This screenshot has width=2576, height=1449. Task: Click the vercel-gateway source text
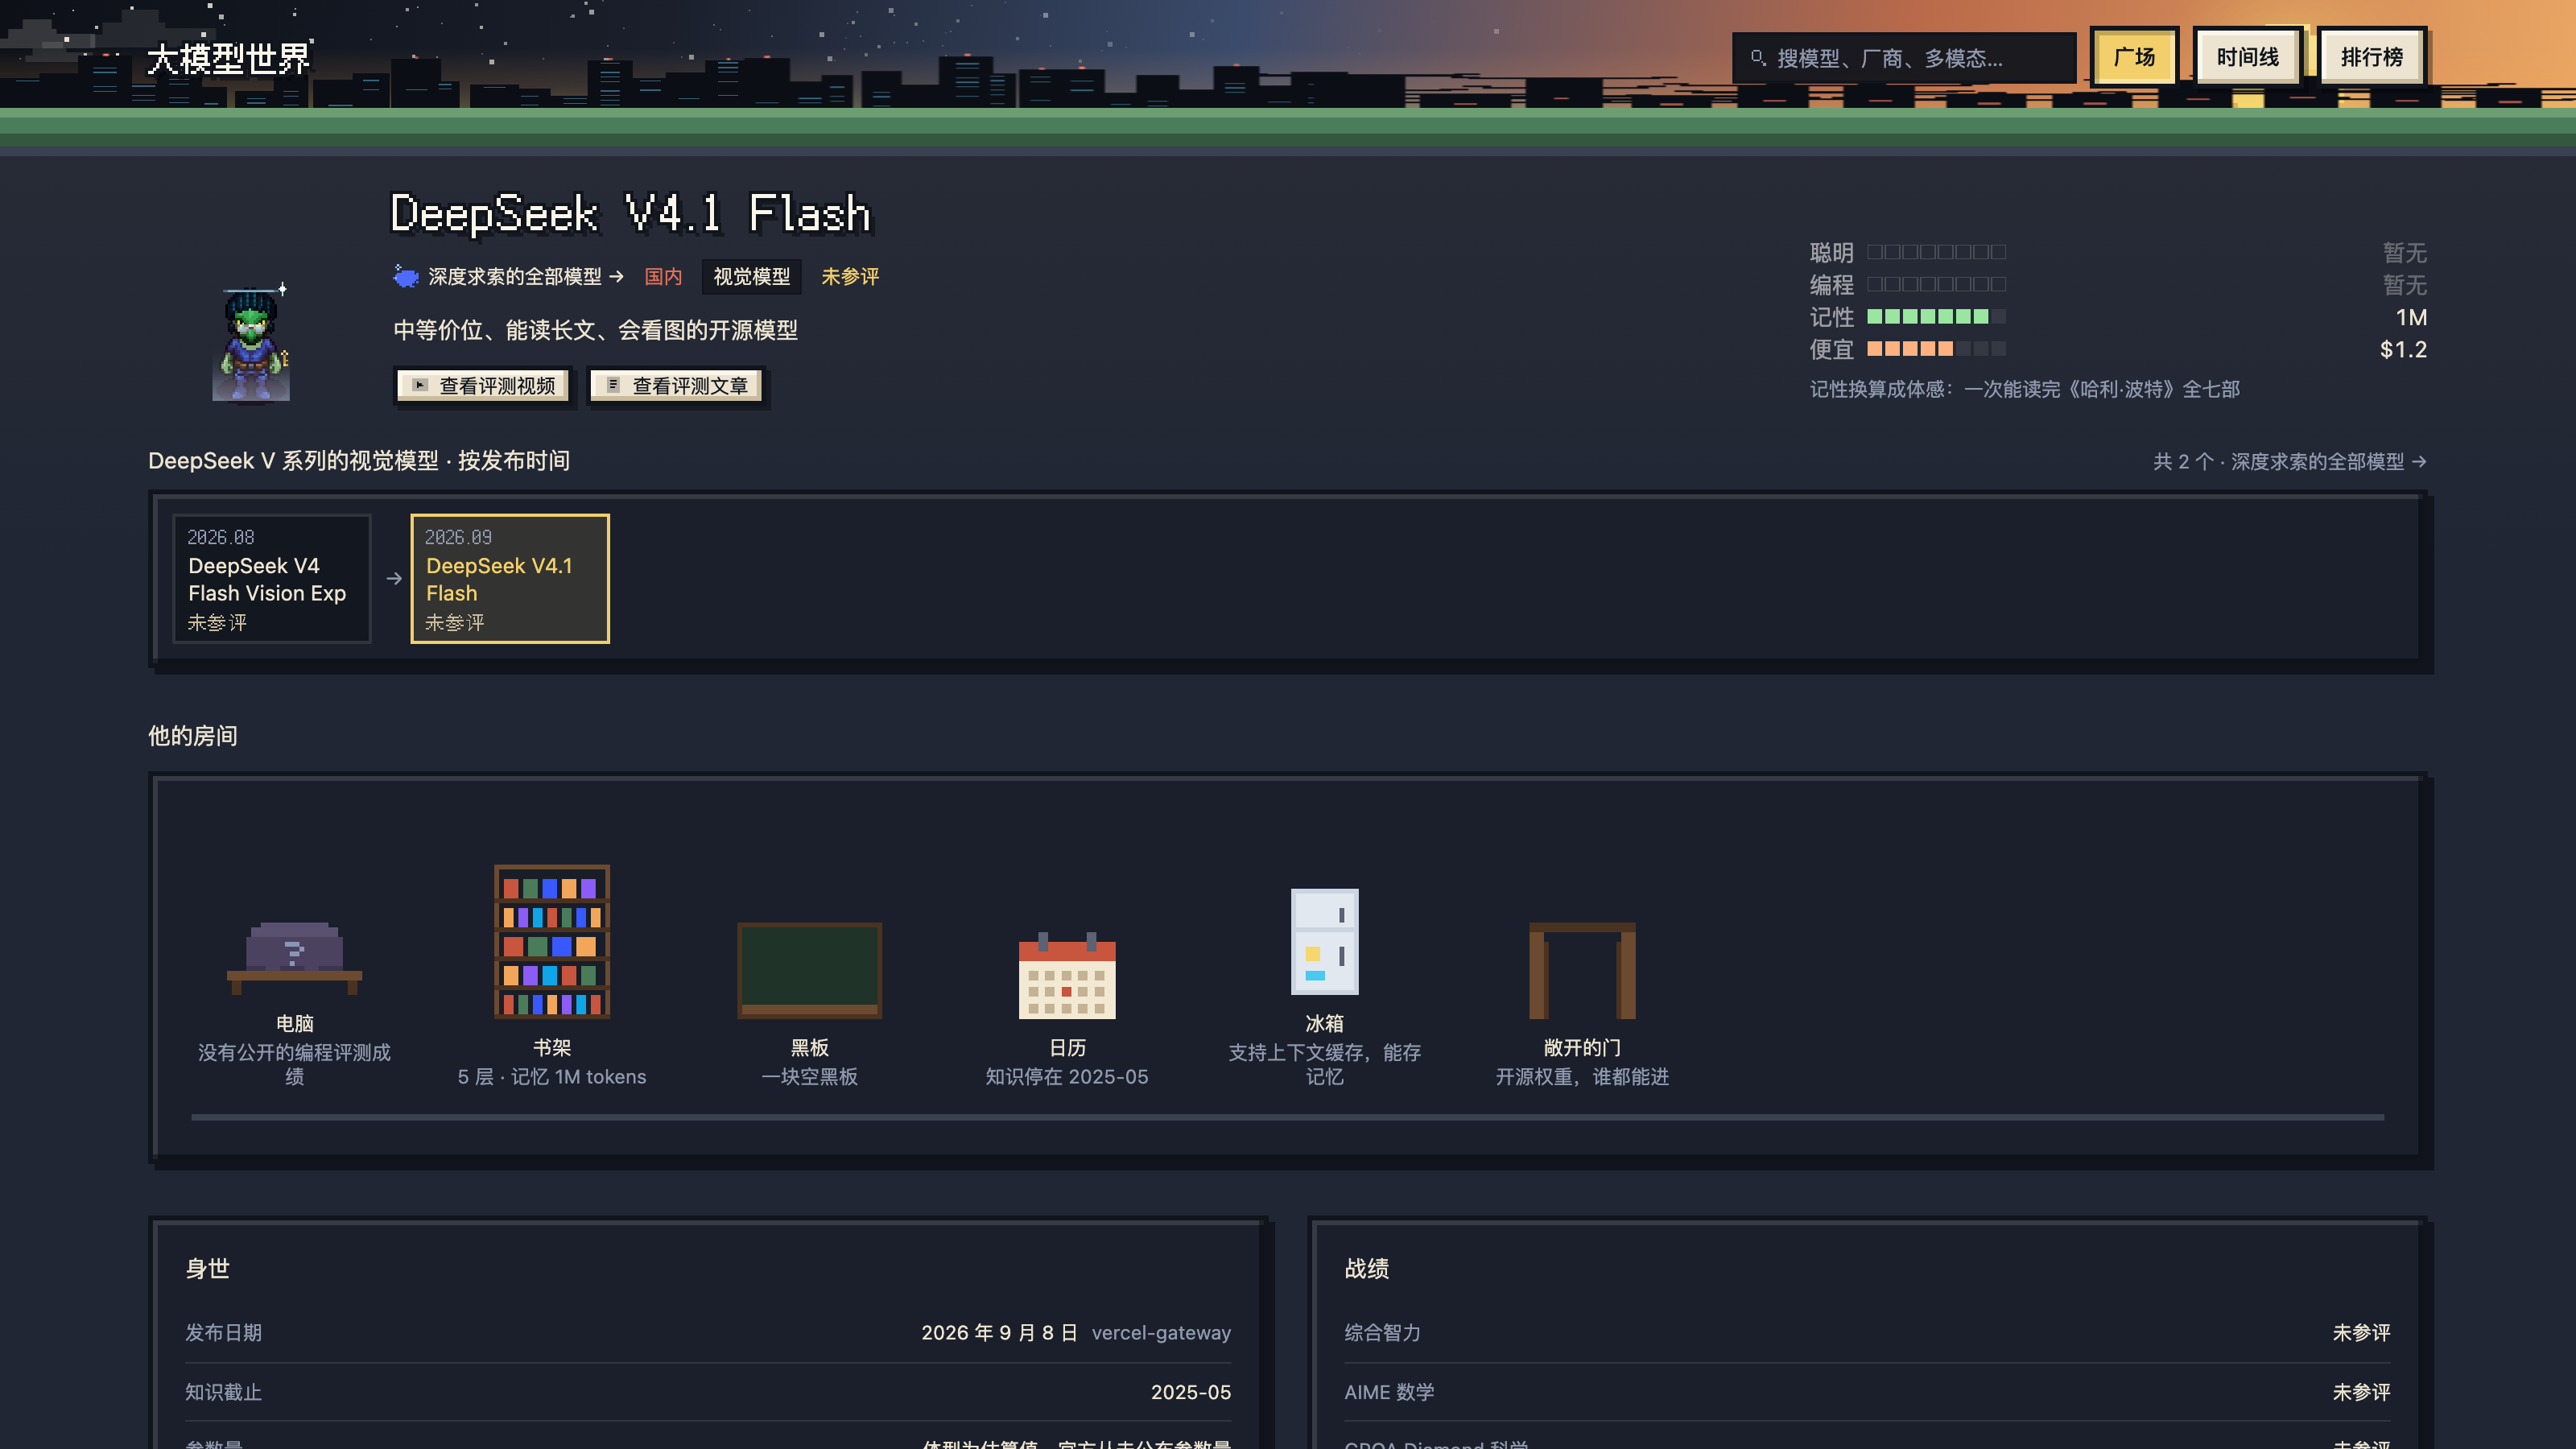coord(1161,1332)
